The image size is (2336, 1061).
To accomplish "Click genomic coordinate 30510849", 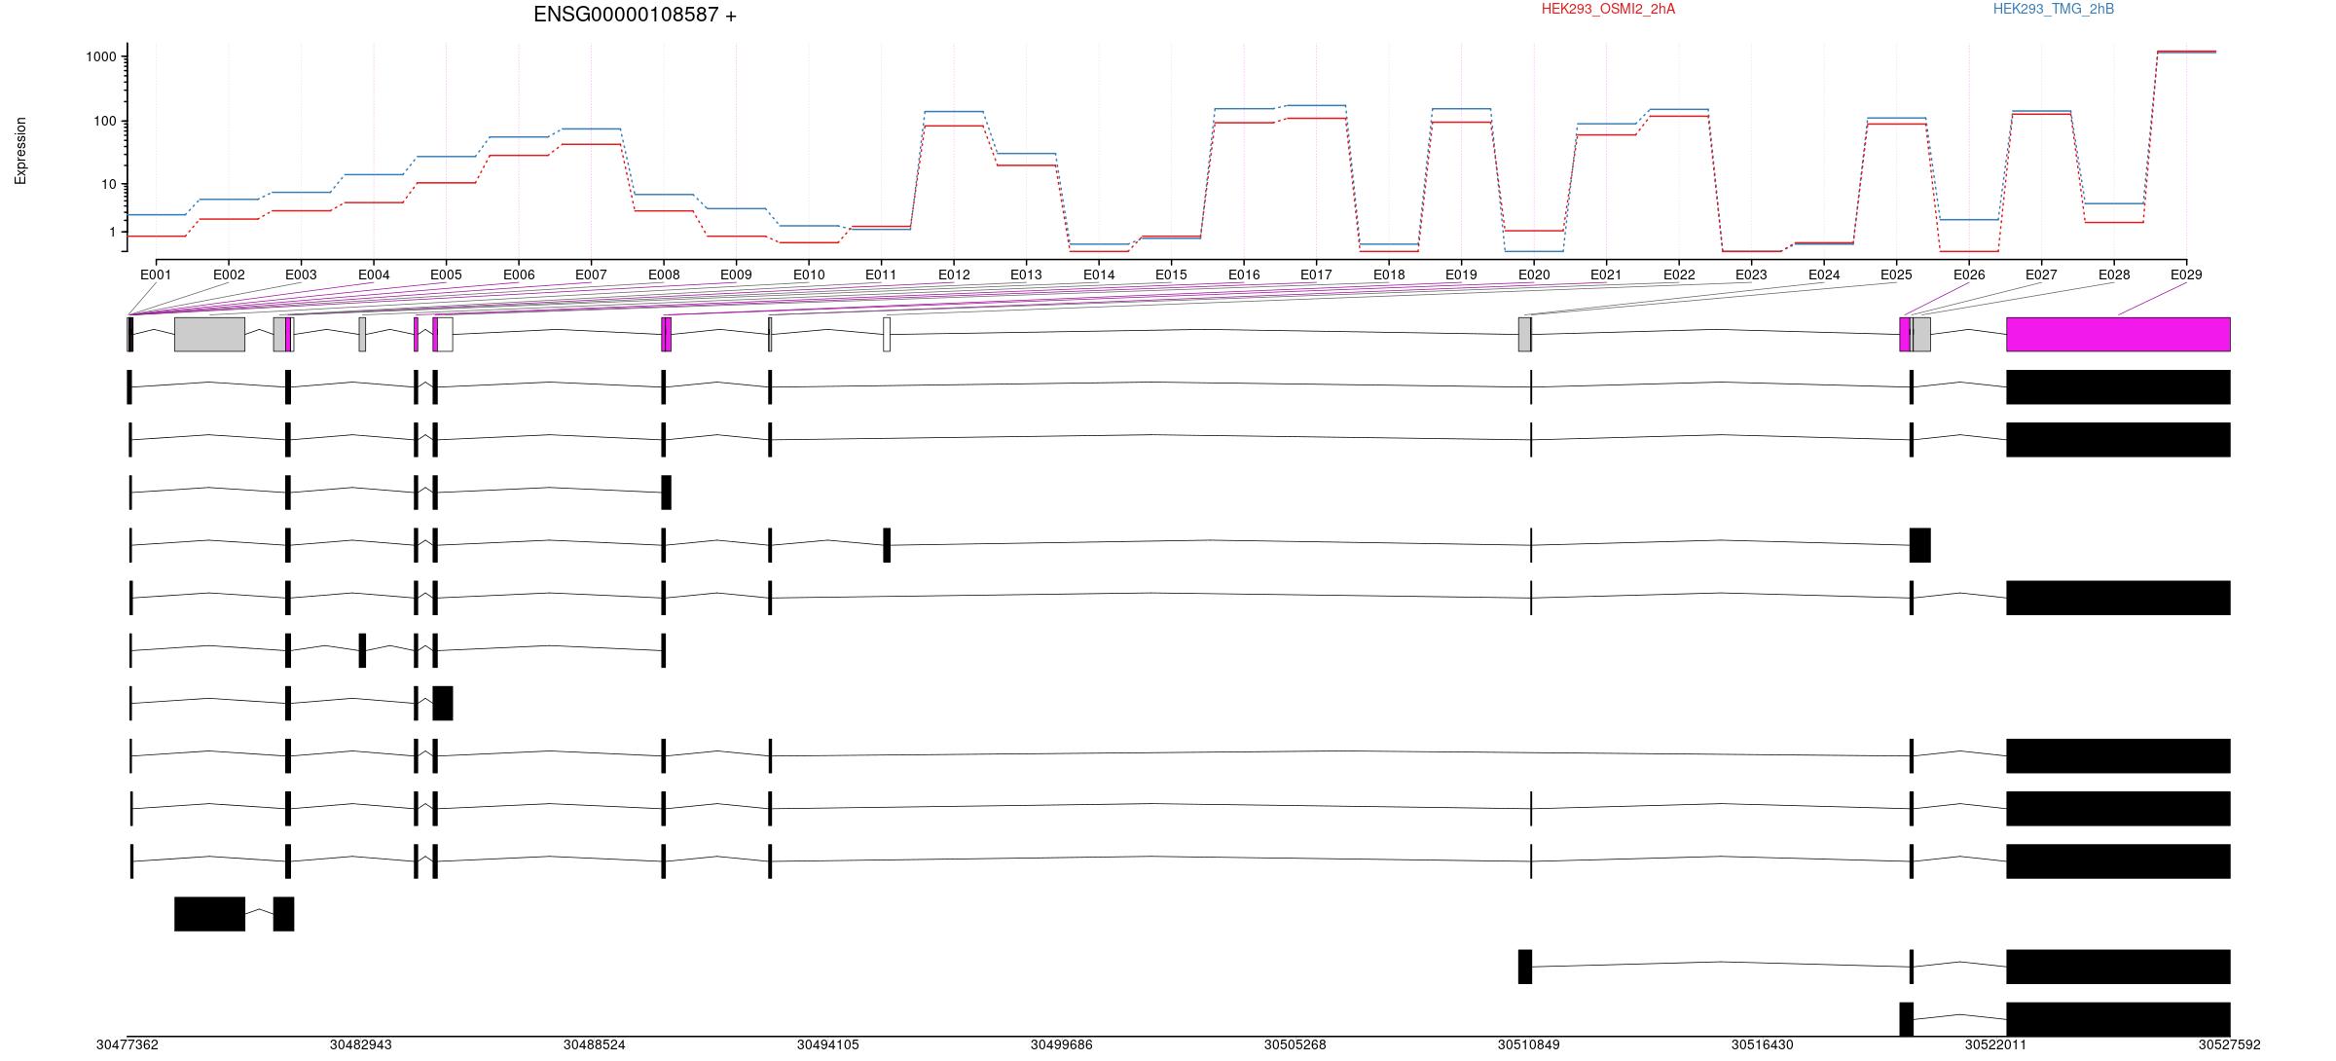I will tap(1529, 1045).
